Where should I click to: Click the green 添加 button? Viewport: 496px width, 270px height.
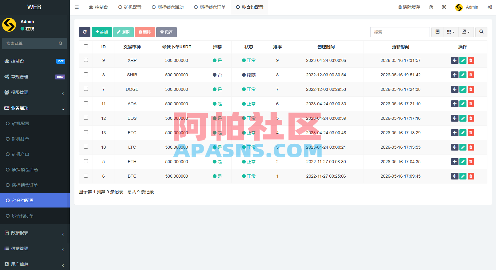[102, 32]
